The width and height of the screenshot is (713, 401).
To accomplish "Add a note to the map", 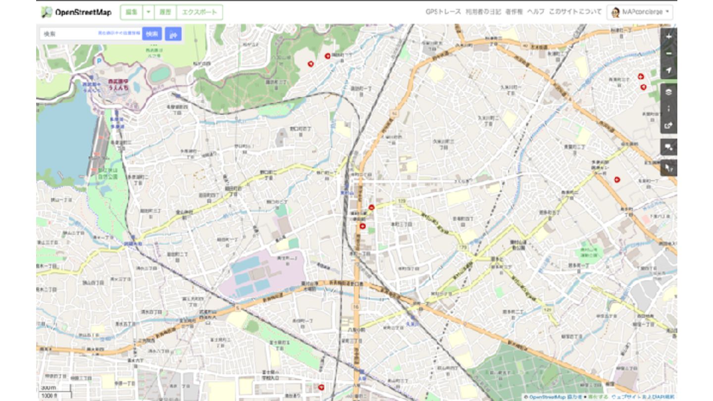I will pos(669,147).
